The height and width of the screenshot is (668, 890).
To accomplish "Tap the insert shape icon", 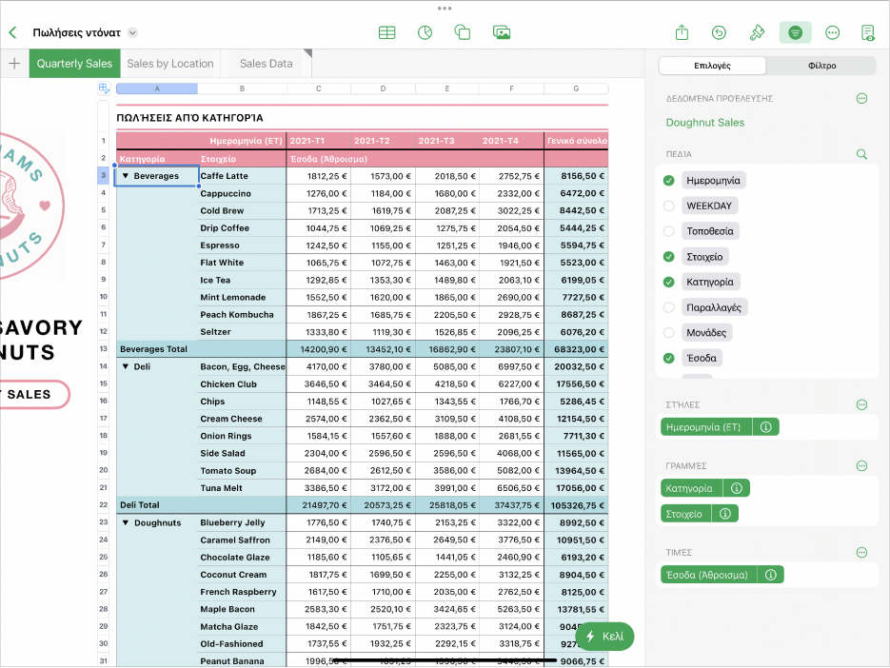I will click(x=463, y=32).
